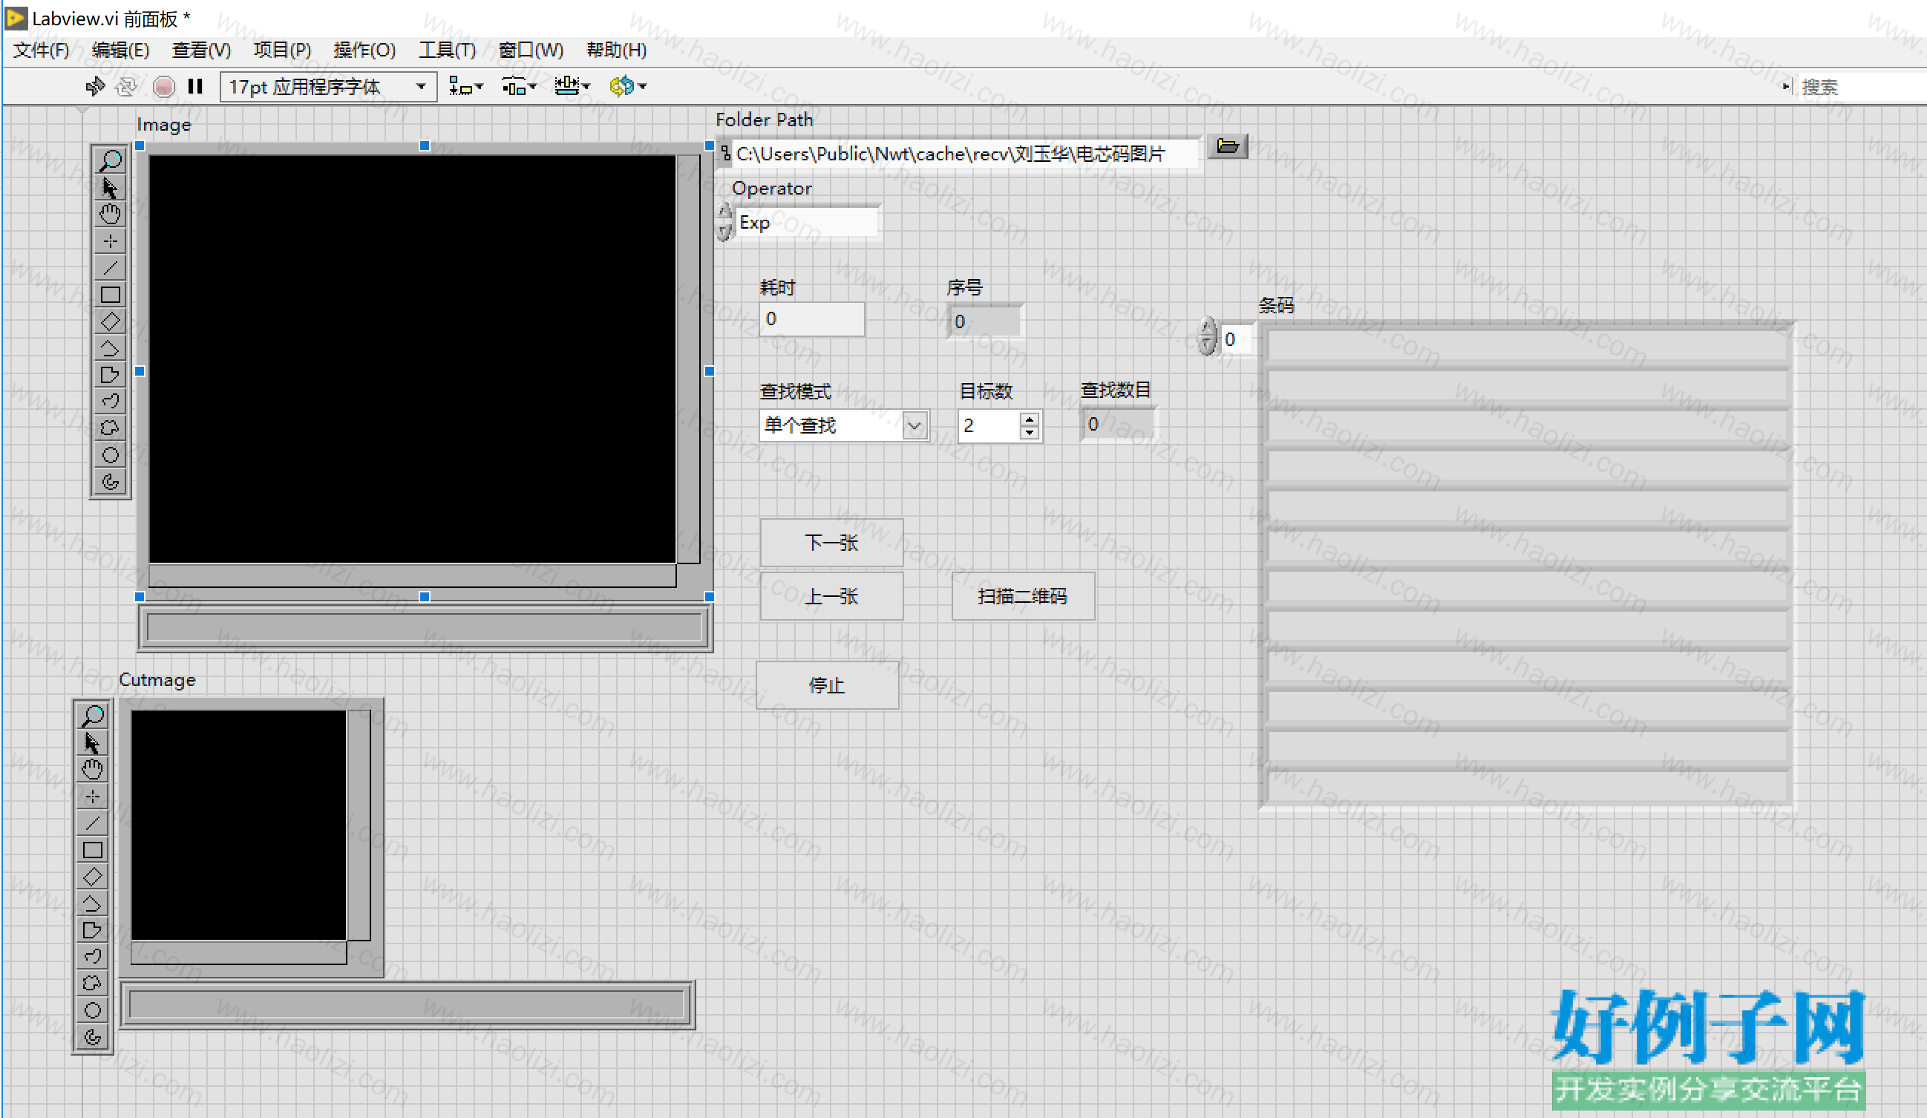Click the 目标数 numeric field showing 2

click(x=989, y=425)
